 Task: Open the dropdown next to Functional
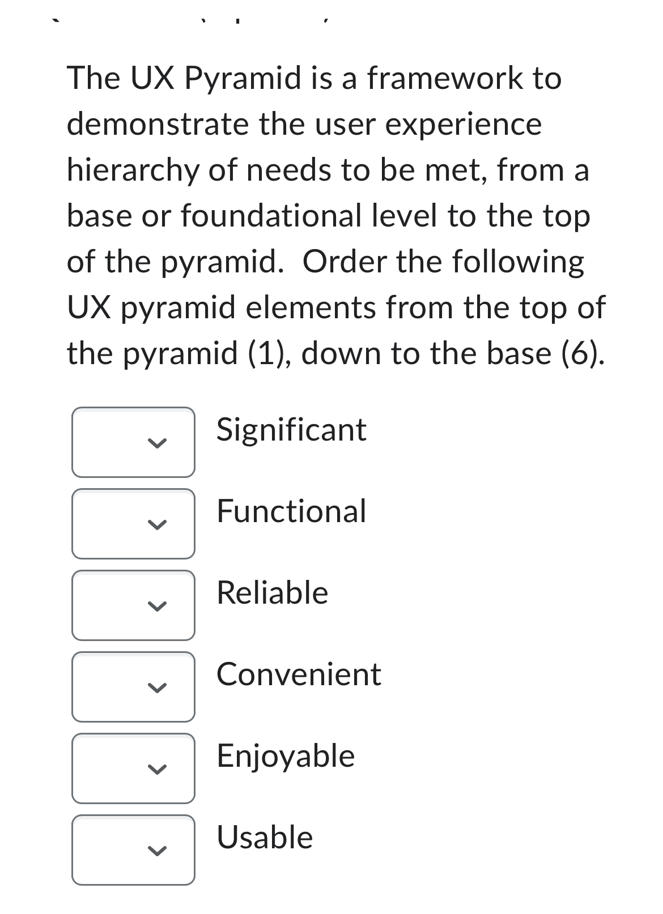(x=134, y=524)
